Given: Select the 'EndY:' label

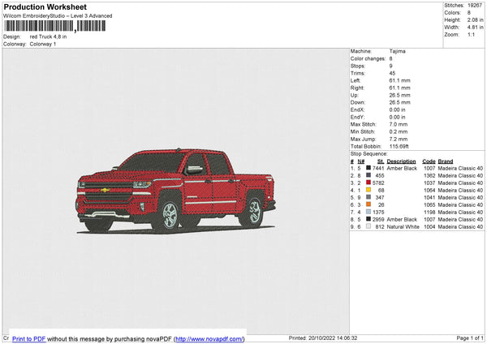Looking at the screenshot, I should [357, 117].
